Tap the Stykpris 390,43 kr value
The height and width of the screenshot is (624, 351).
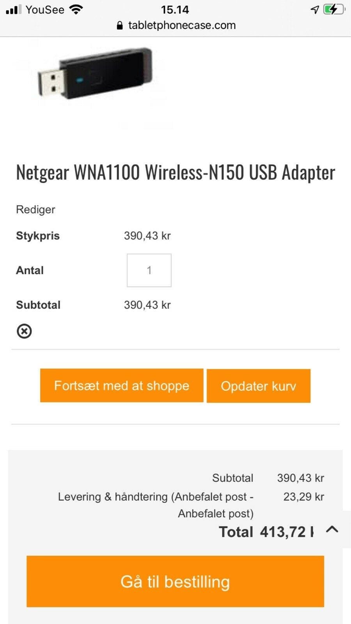(147, 236)
